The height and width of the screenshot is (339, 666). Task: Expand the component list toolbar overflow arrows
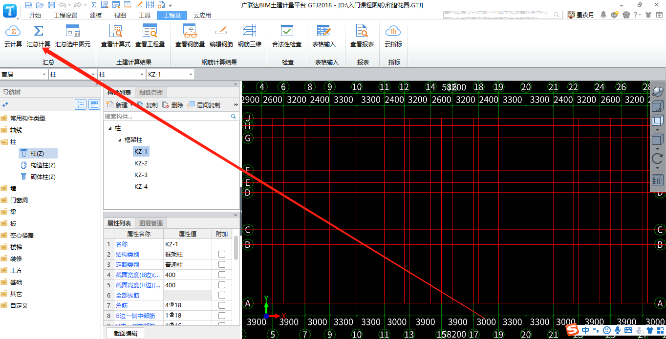click(236, 105)
